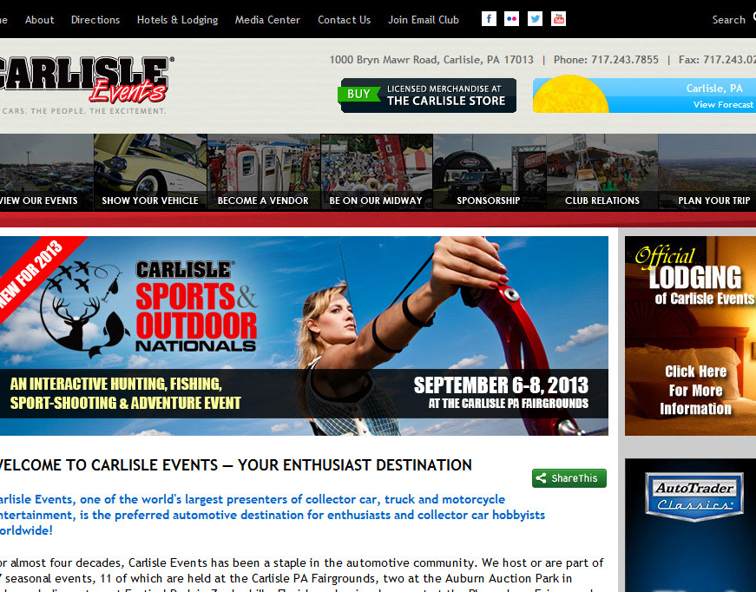Open the YouTube social icon

click(558, 19)
